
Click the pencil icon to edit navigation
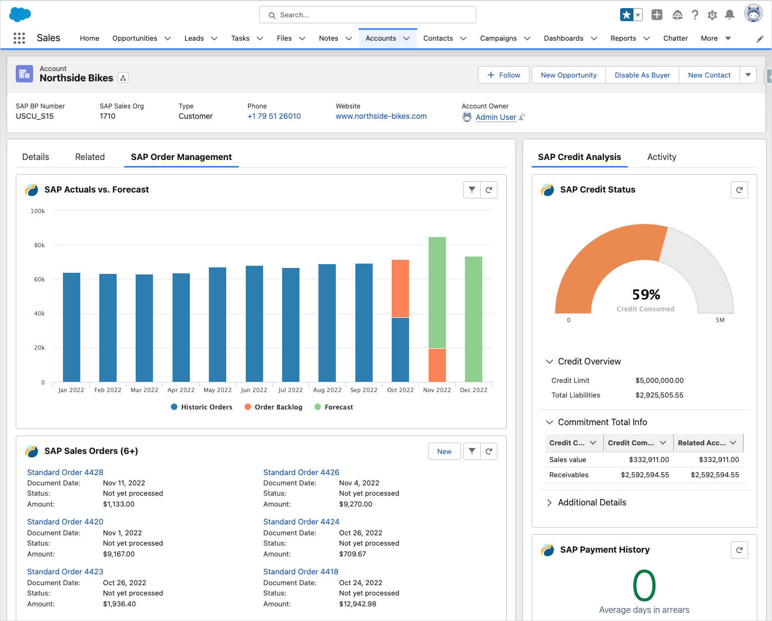[x=760, y=39]
